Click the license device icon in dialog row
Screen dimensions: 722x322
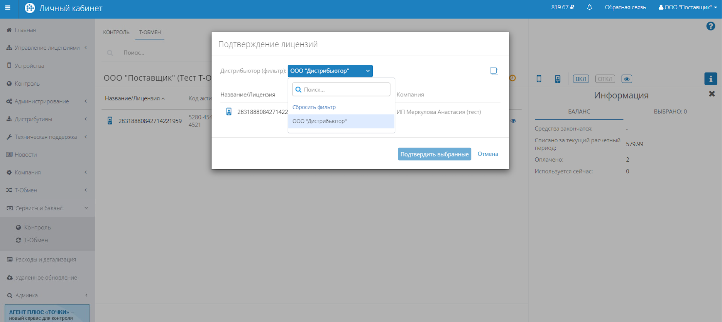pos(229,112)
